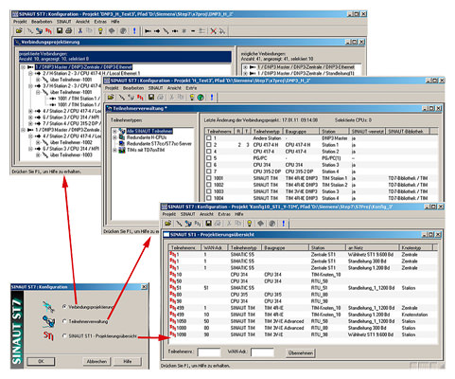This screenshot has width=455, height=379.
Task: Click the Abbrechen button in dialog
Action: click(96, 361)
